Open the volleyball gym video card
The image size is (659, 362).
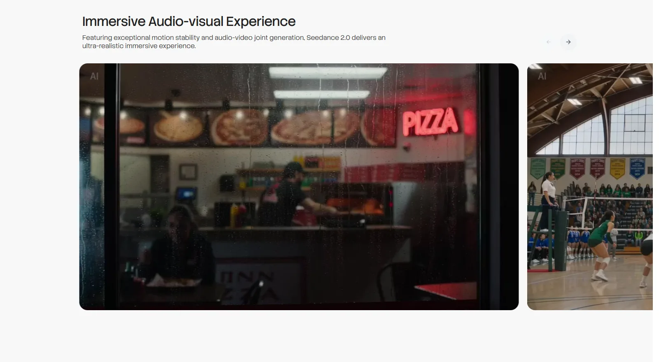click(590, 187)
